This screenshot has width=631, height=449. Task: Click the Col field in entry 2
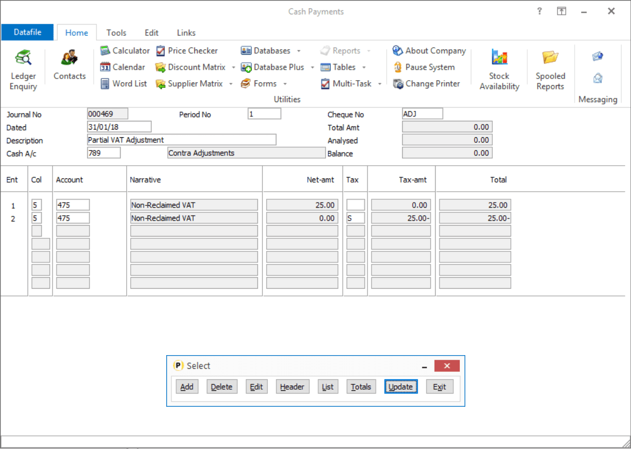(37, 218)
